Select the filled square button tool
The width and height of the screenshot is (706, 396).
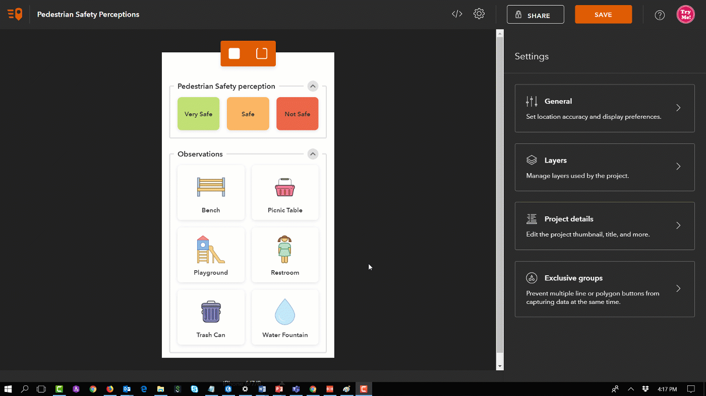click(234, 53)
